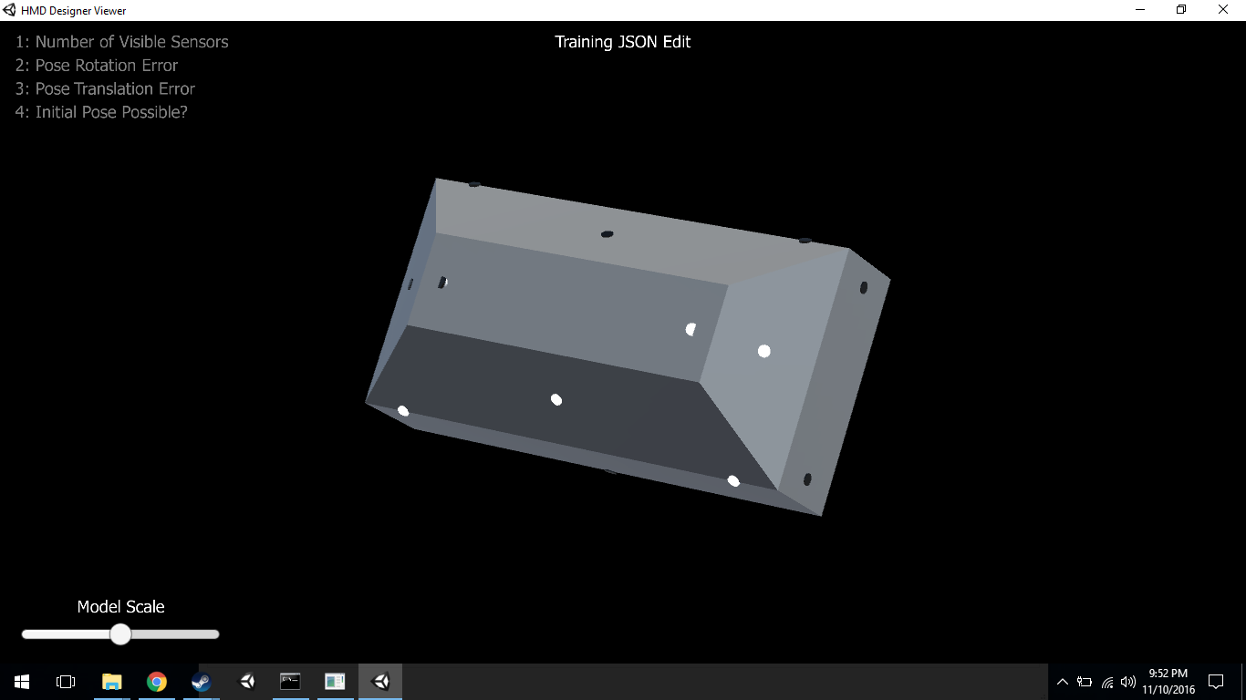
Task: Click the 'Model Scale' label
Action: [x=120, y=607]
